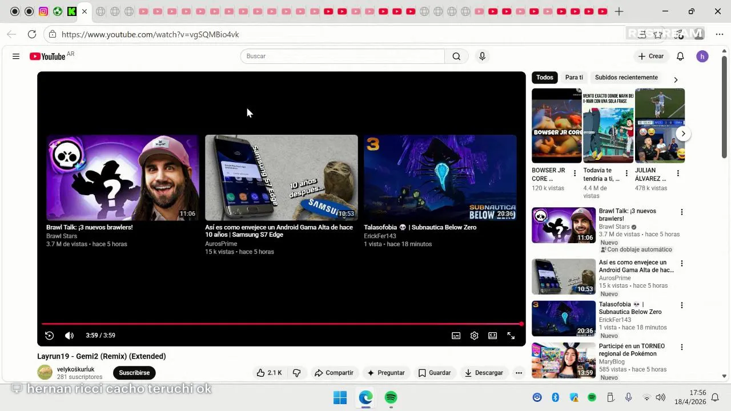Open options for JULIAN ÁLVAREZ short

[678, 173]
